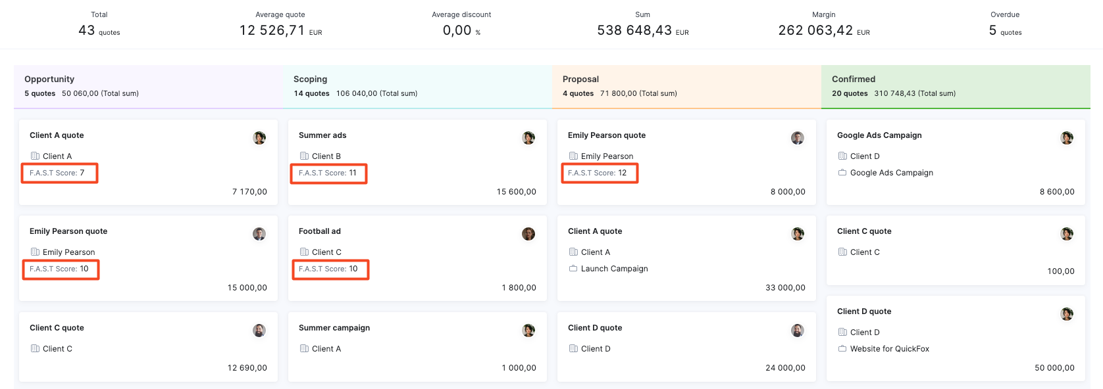Click avatar on Client D quote in Proposal
1103x389 pixels.
click(798, 331)
